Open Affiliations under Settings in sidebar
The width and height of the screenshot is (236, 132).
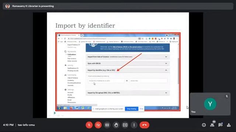[71, 98]
